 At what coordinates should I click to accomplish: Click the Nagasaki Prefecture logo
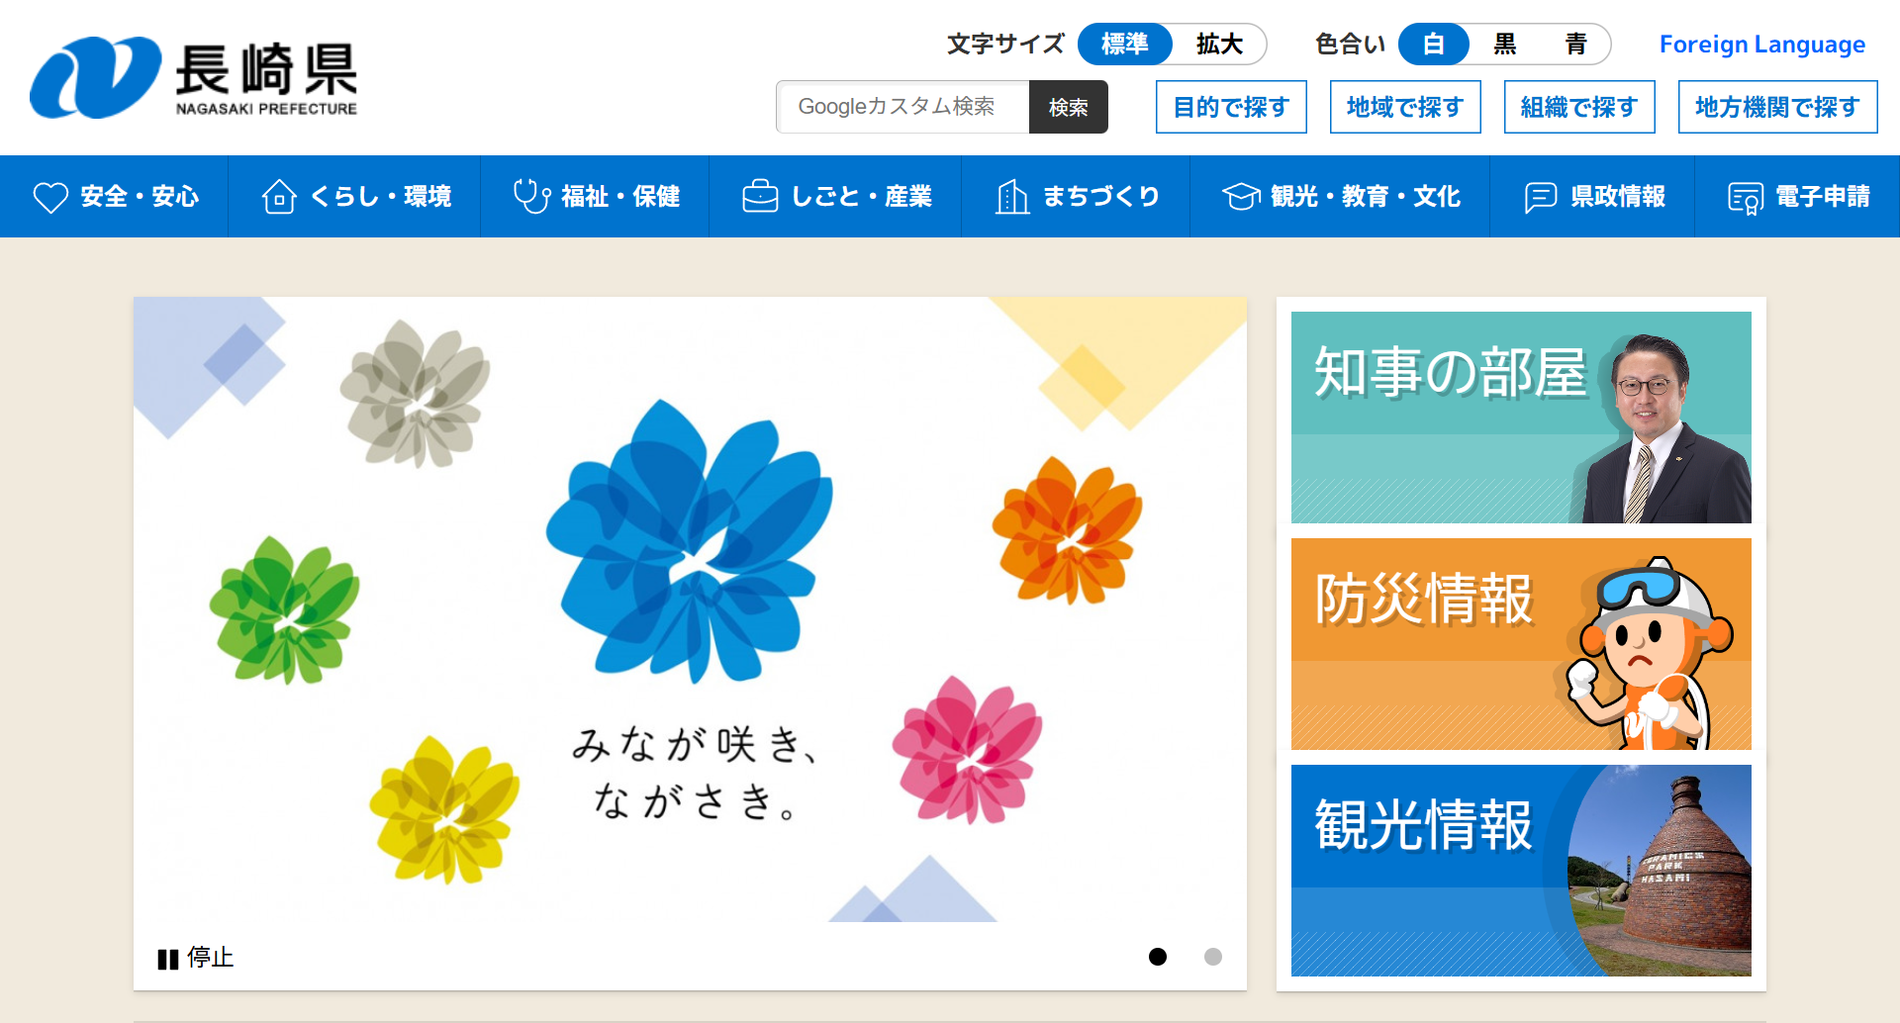click(194, 78)
